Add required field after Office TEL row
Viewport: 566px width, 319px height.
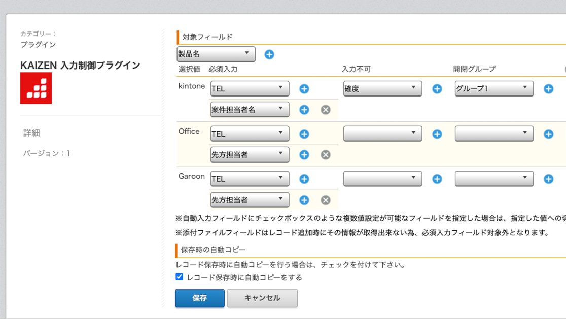point(304,134)
